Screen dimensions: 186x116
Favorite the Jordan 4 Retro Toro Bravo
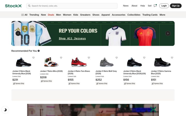click(x=89, y=58)
